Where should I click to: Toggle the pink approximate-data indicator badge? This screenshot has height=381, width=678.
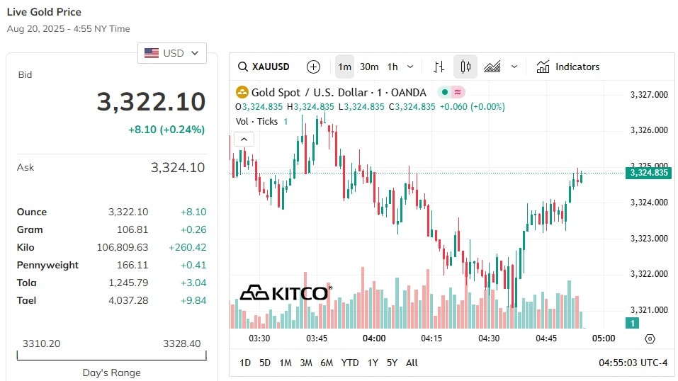click(458, 92)
